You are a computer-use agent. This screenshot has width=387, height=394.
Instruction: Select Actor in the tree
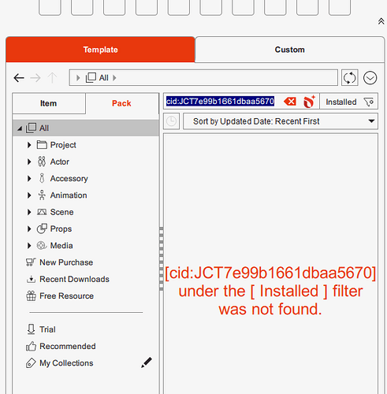coord(60,162)
